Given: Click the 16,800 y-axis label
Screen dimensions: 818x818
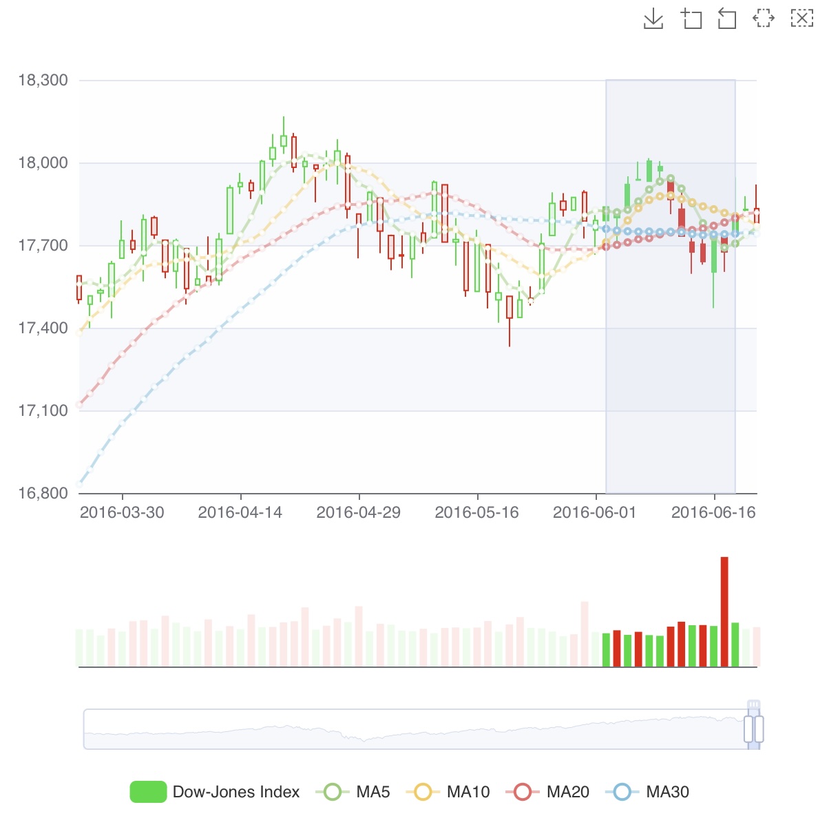Looking at the screenshot, I should (x=43, y=493).
